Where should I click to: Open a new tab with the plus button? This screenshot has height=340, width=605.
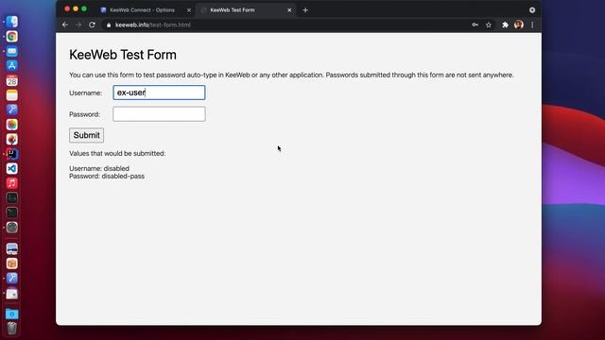305,10
